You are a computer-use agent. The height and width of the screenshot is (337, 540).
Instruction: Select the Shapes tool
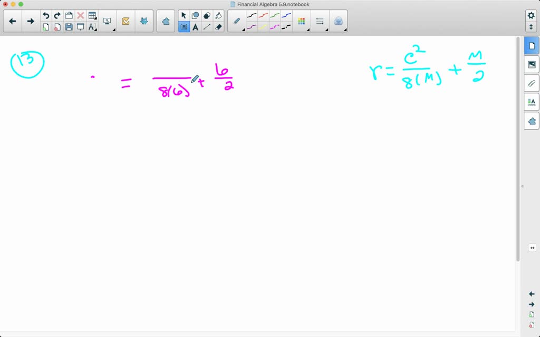pyautogui.click(x=195, y=15)
